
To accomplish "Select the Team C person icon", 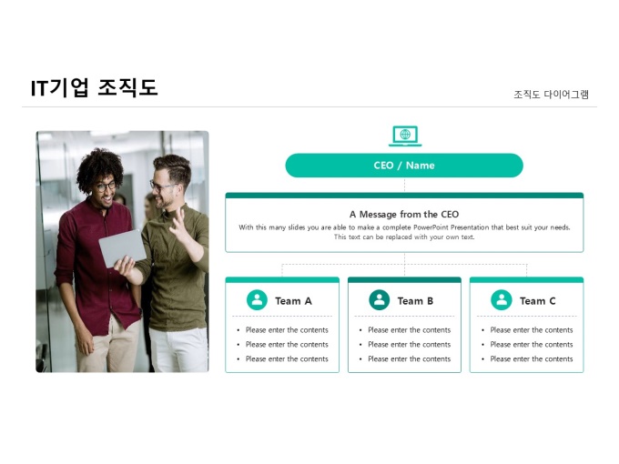I will click(x=502, y=300).
